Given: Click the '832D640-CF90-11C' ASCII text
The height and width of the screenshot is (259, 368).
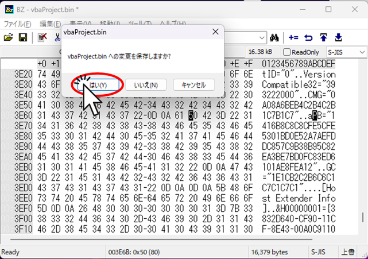Looking at the screenshot, I should pyautogui.click(x=299, y=219).
